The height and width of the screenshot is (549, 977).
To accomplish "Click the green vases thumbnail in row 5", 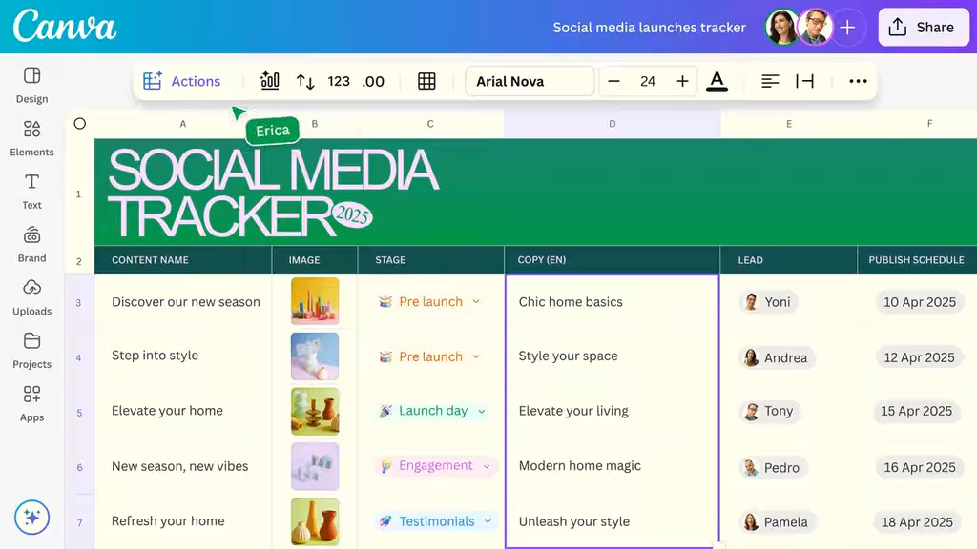I will 315,412.
